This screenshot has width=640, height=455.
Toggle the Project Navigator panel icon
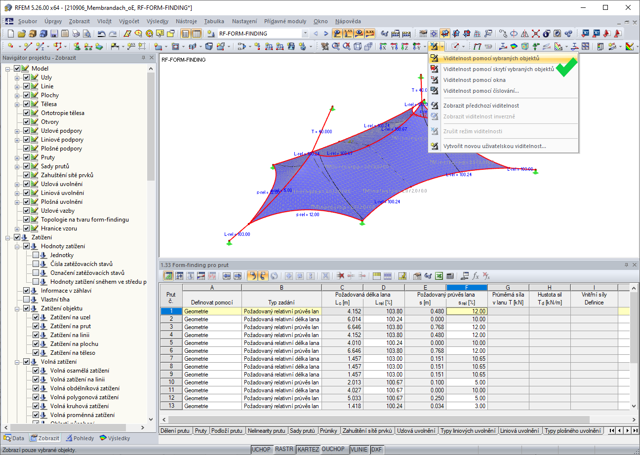(186, 34)
